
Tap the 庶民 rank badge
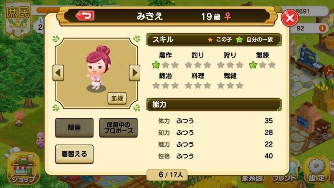coord(18,19)
